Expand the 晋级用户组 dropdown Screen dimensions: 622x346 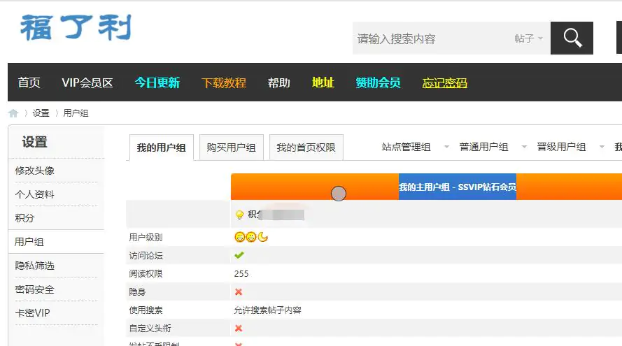[x=602, y=147]
